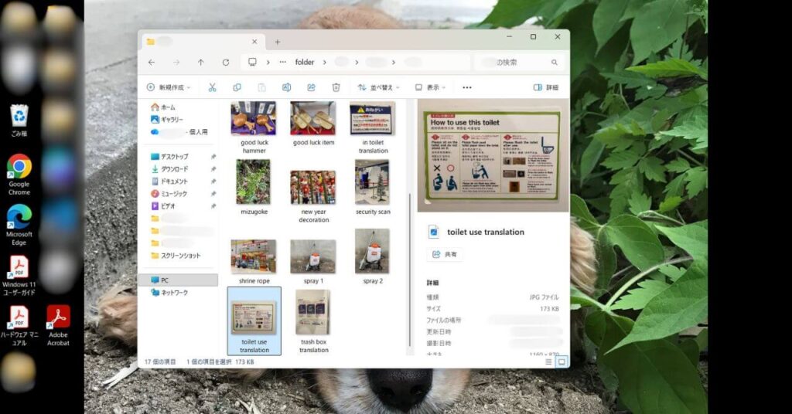Select the 'good luck hammer' image

[254, 127]
